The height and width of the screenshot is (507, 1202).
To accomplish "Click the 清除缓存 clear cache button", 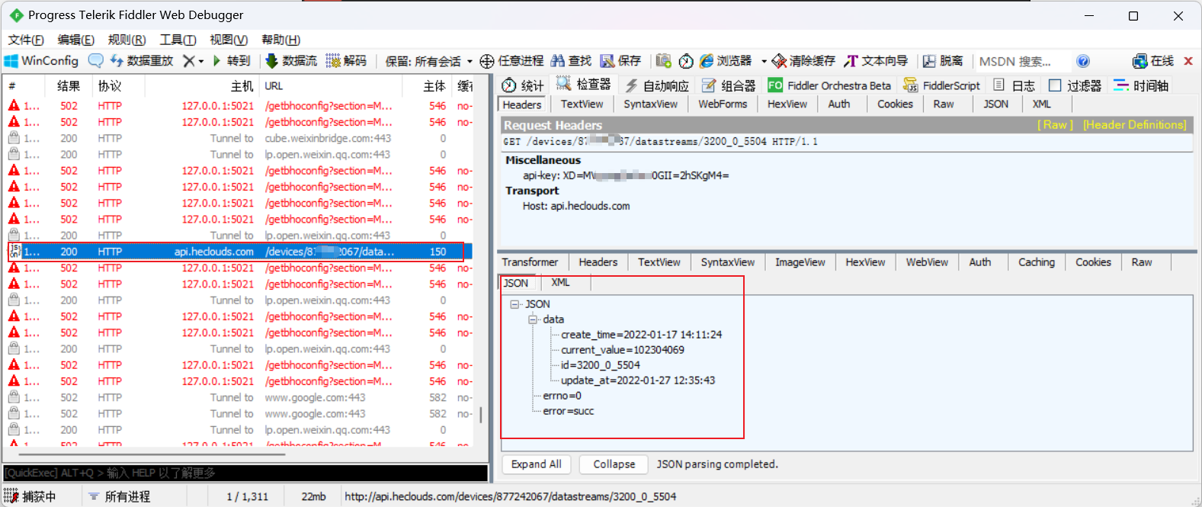I will [x=803, y=61].
